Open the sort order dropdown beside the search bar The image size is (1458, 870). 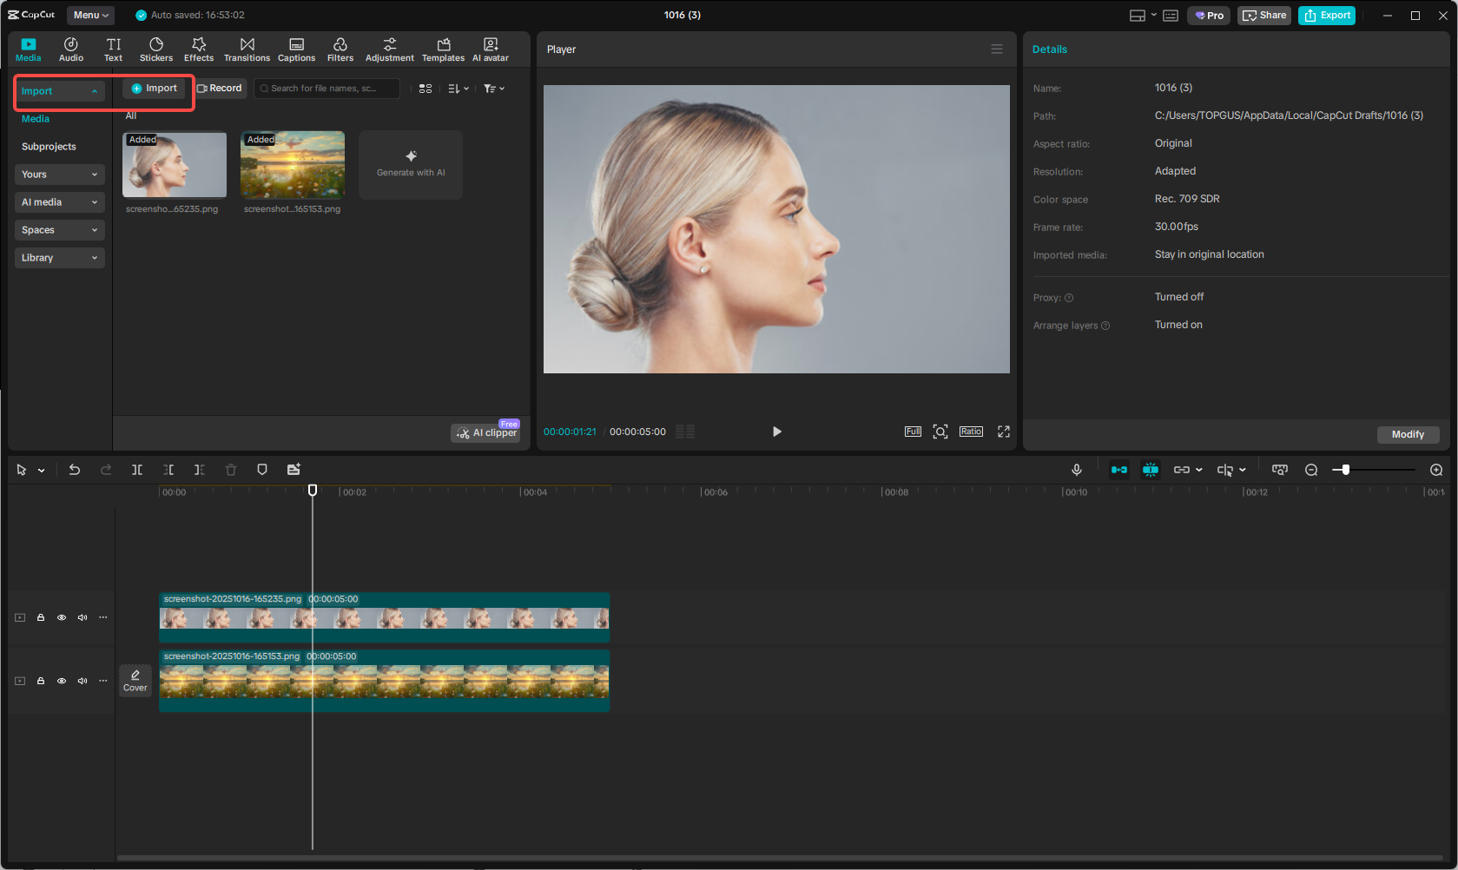pos(458,88)
